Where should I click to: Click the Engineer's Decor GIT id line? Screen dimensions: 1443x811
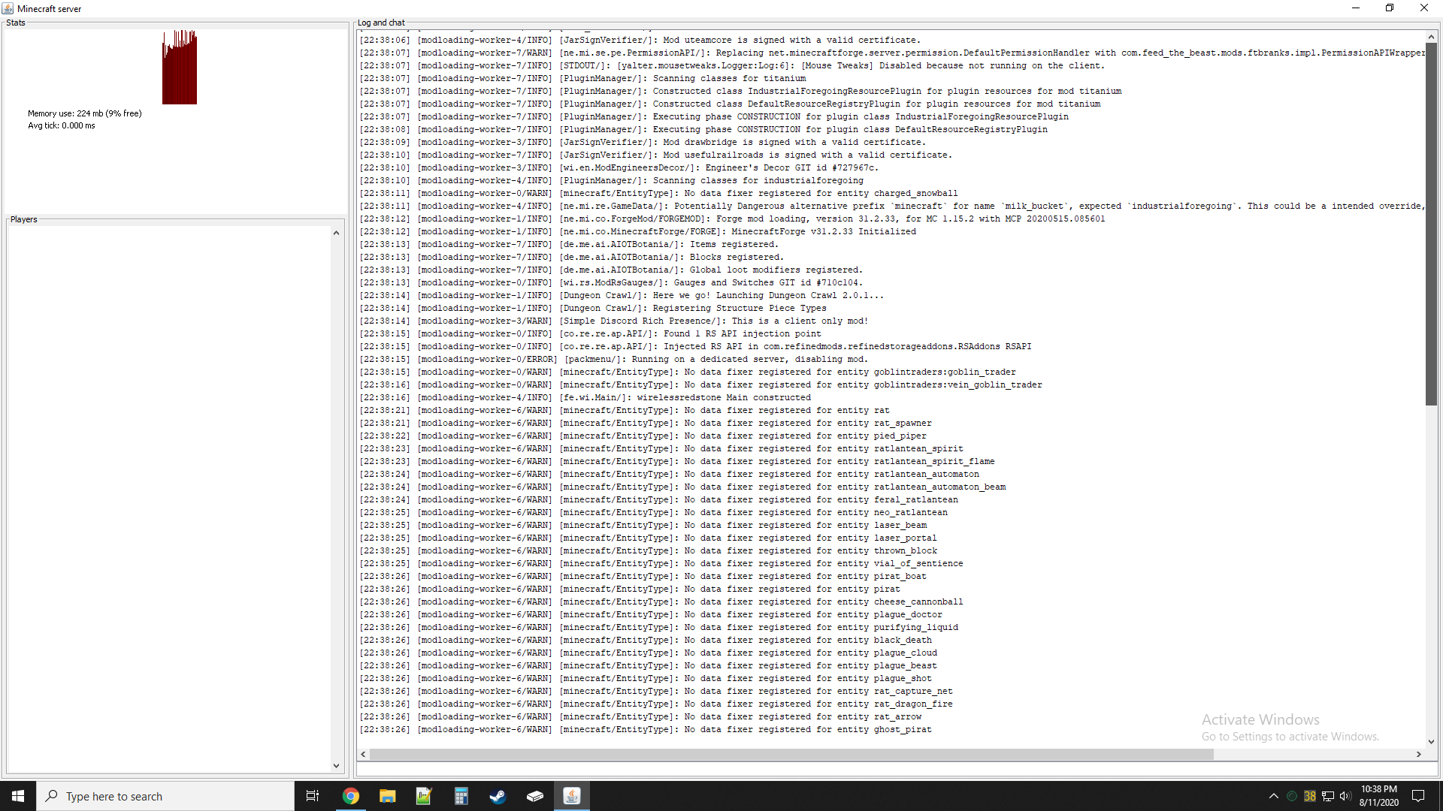click(x=619, y=167)
